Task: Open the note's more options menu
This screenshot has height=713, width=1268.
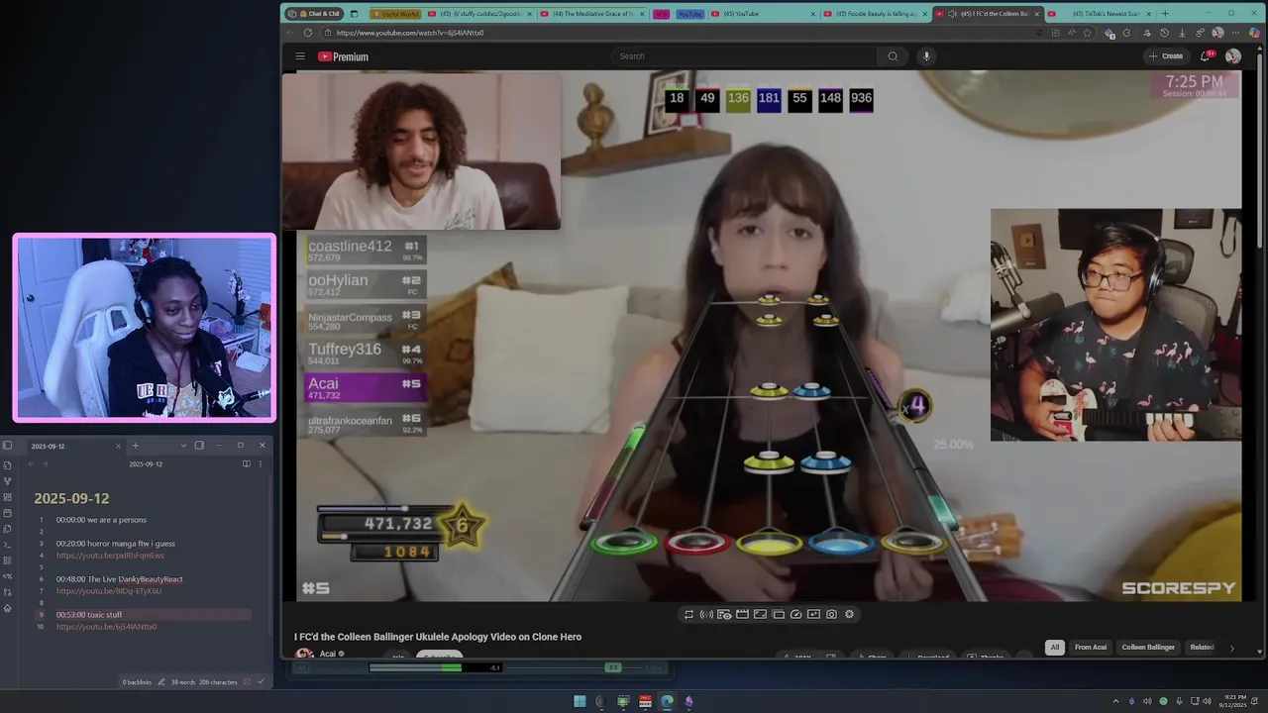Action: pos(261,463)
